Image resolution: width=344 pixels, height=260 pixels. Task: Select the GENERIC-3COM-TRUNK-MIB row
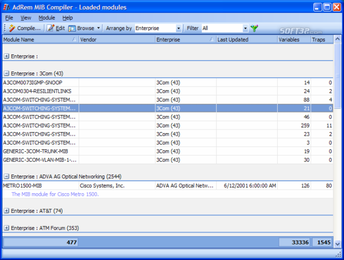[168, 151]
